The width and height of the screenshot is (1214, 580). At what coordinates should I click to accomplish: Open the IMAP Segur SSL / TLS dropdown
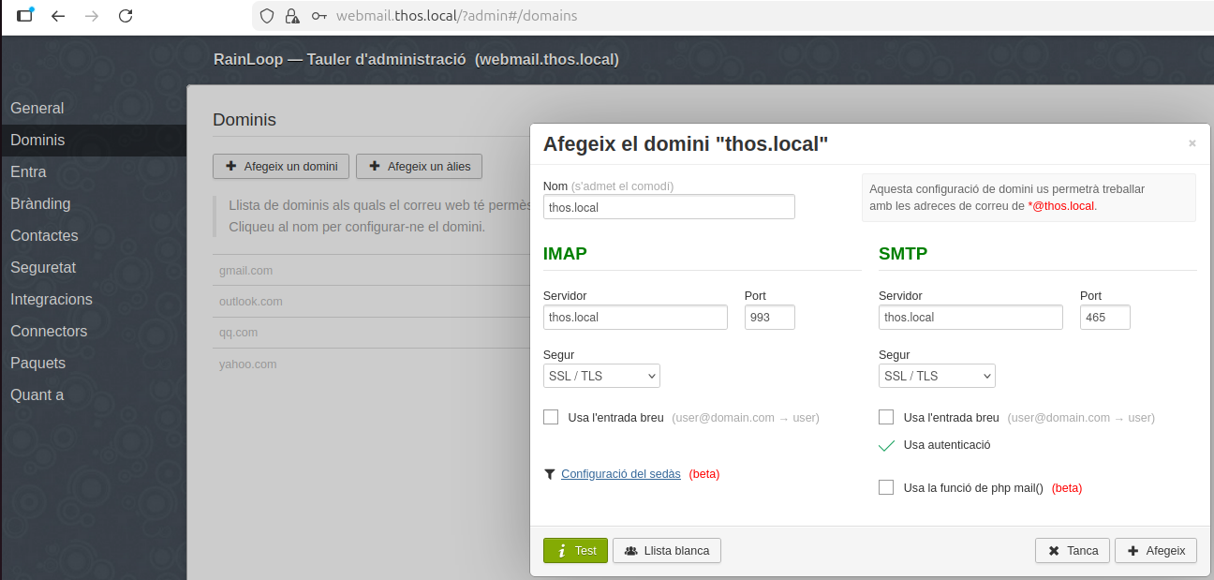[x=601, y=376]
